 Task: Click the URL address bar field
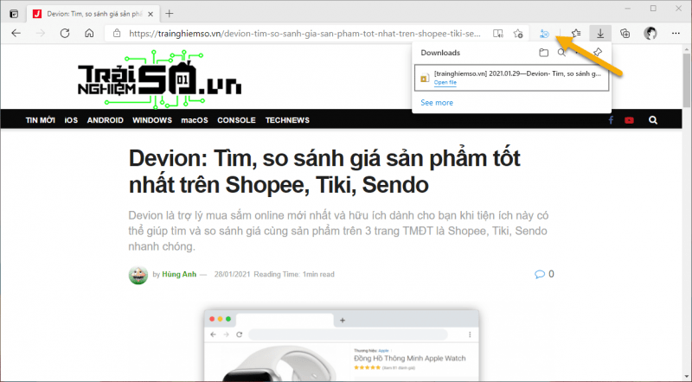pos(303,34)
